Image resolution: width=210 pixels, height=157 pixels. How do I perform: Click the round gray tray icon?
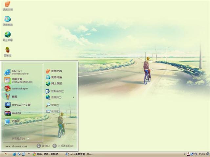196,154
